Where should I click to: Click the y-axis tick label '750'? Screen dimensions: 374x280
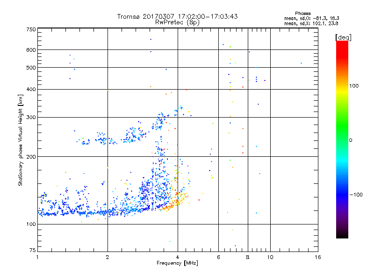coord(31,29)
